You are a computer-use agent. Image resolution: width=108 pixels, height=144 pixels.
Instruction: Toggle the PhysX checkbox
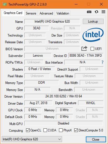pyautogui.click(x=61, y=130)
